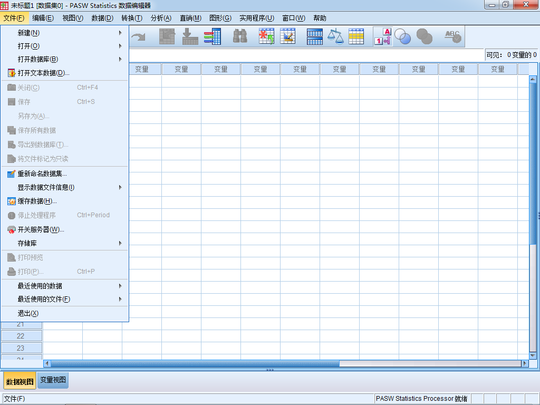Image resolution: width=540 pixels, height=405 pixels.
Task: Open the 图形(G) menu
Action: pyautogui.click(x=220, y=18)
